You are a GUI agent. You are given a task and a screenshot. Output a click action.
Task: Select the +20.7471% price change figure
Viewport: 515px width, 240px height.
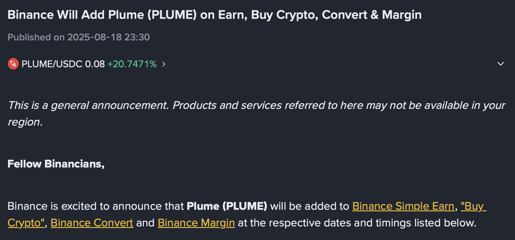(x=132, y=64)
